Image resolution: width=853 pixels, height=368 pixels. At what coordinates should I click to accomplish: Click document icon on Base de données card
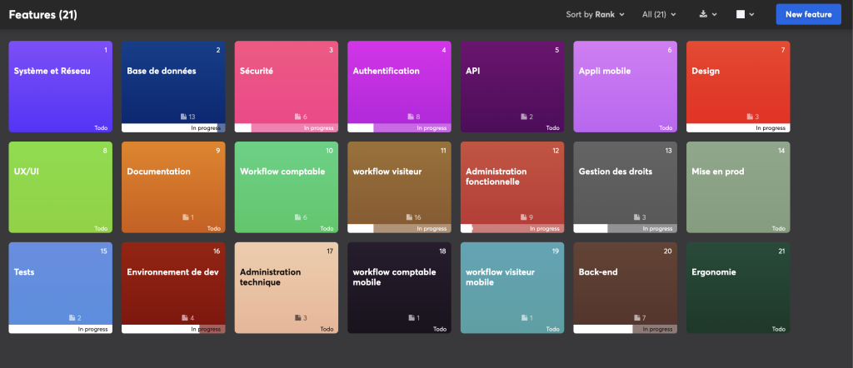(183, 117)
